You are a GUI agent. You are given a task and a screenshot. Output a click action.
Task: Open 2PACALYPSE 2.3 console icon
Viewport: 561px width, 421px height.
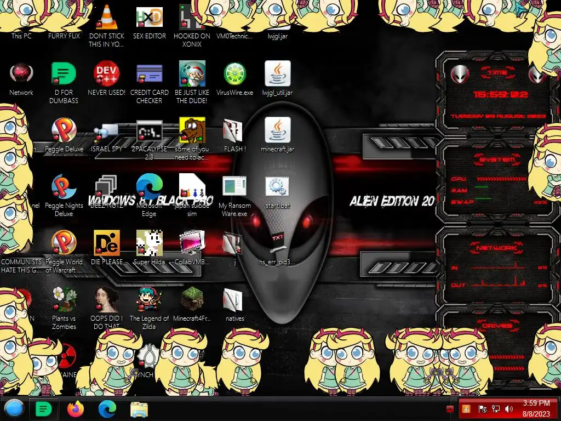tap(150, 130)
